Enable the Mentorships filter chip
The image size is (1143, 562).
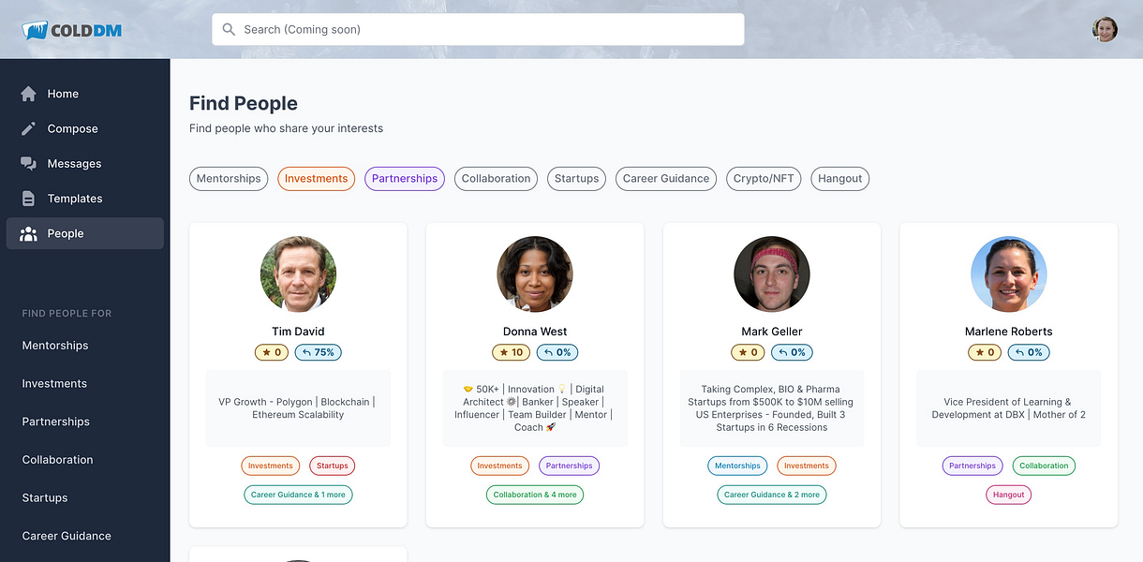point(229,179)
